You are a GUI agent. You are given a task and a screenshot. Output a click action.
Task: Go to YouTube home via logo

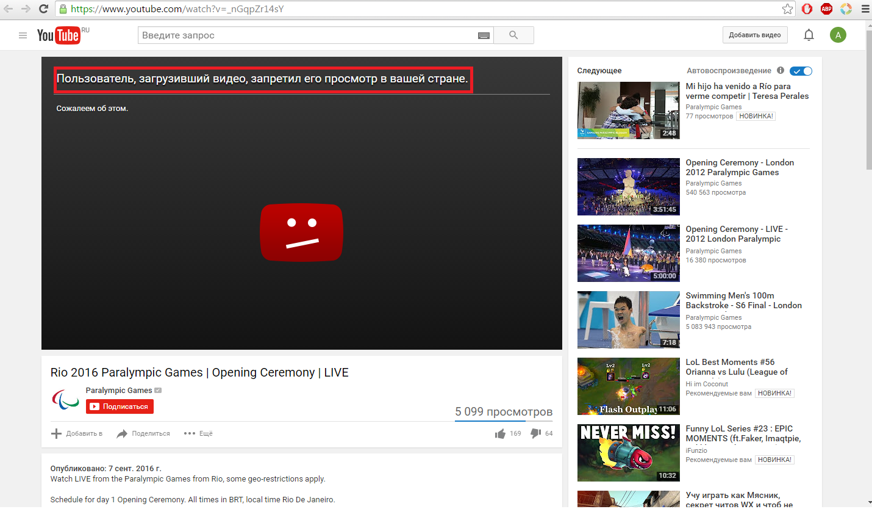coord(59,35)
